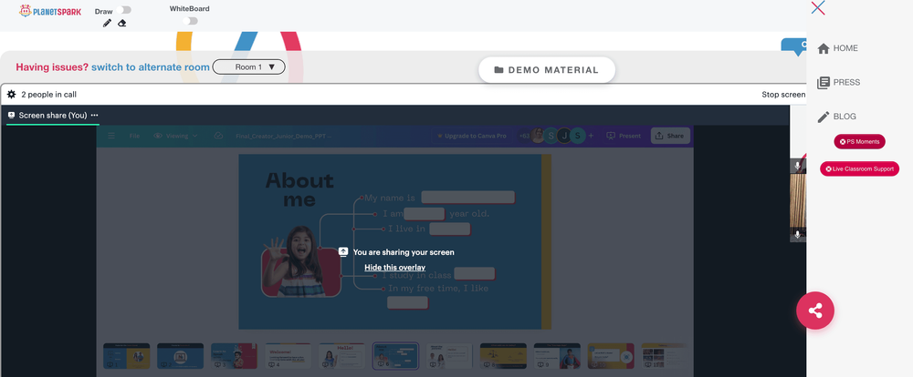Image resolution: width=913 pixels, height=377 pixels.
Task: Select slide thumbnail 3
Action: click(x=234, y=356)
